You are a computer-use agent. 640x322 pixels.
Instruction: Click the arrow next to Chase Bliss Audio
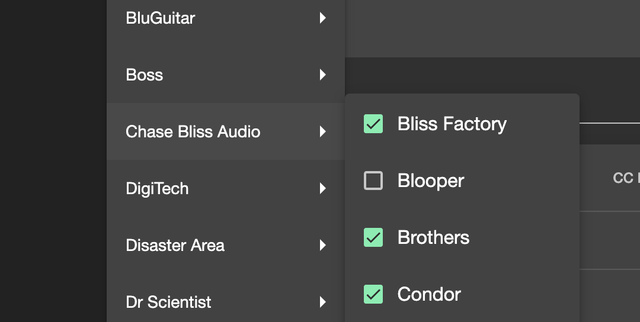click(x=323, y=132)
